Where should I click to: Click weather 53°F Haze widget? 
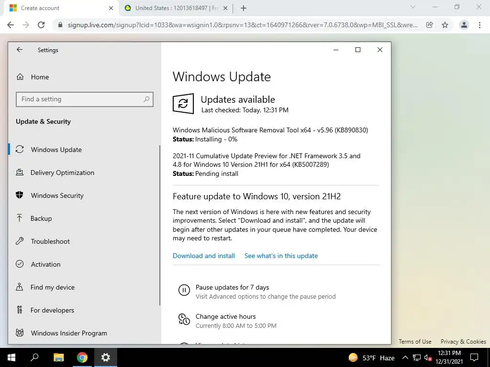[x=372, y=357]
